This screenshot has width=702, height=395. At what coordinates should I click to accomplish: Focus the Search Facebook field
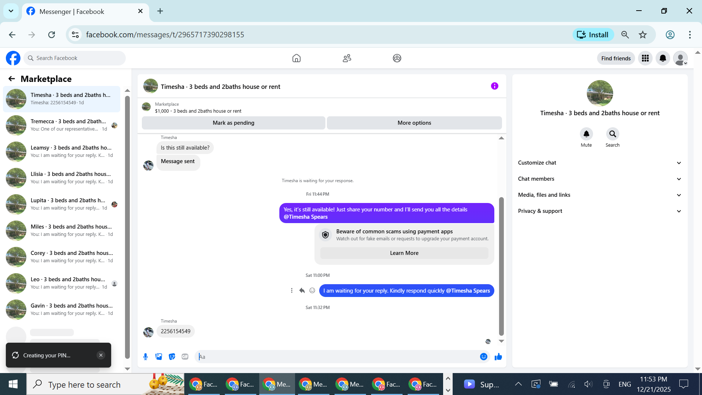point(75,58)
